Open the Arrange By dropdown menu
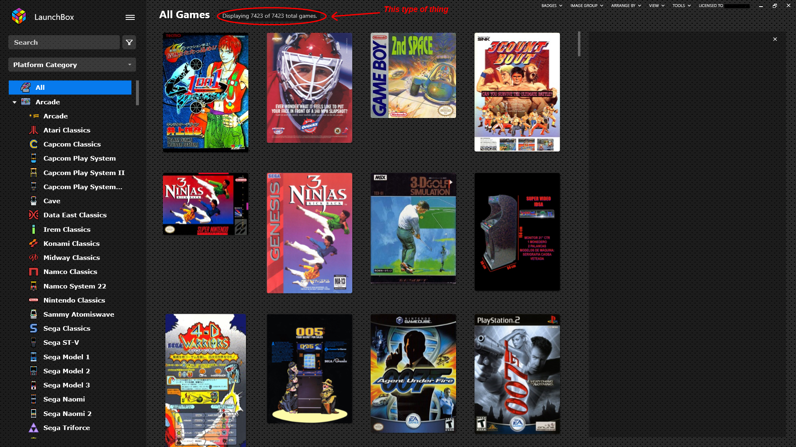 coord(626,6)
